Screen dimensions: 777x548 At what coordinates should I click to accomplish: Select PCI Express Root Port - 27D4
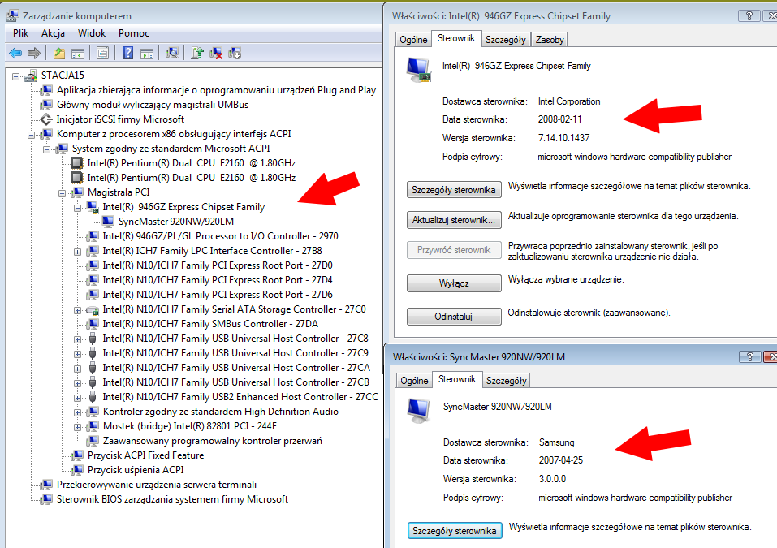coord(217,280)
